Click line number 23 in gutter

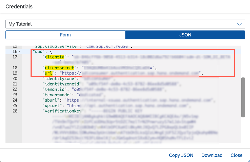[15, 95]
